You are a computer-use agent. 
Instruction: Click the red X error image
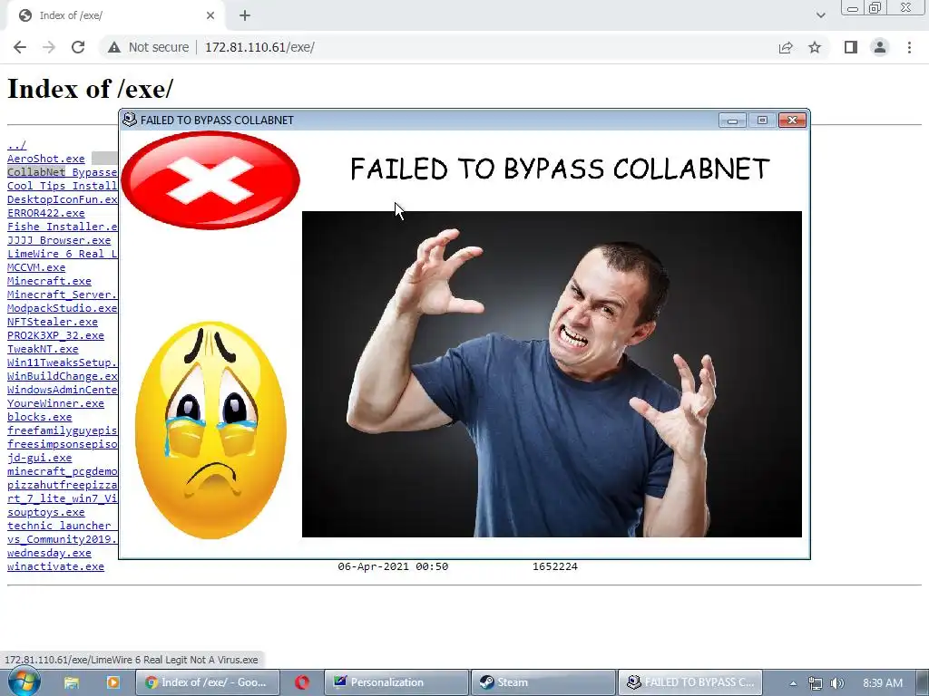click(210, 180)
